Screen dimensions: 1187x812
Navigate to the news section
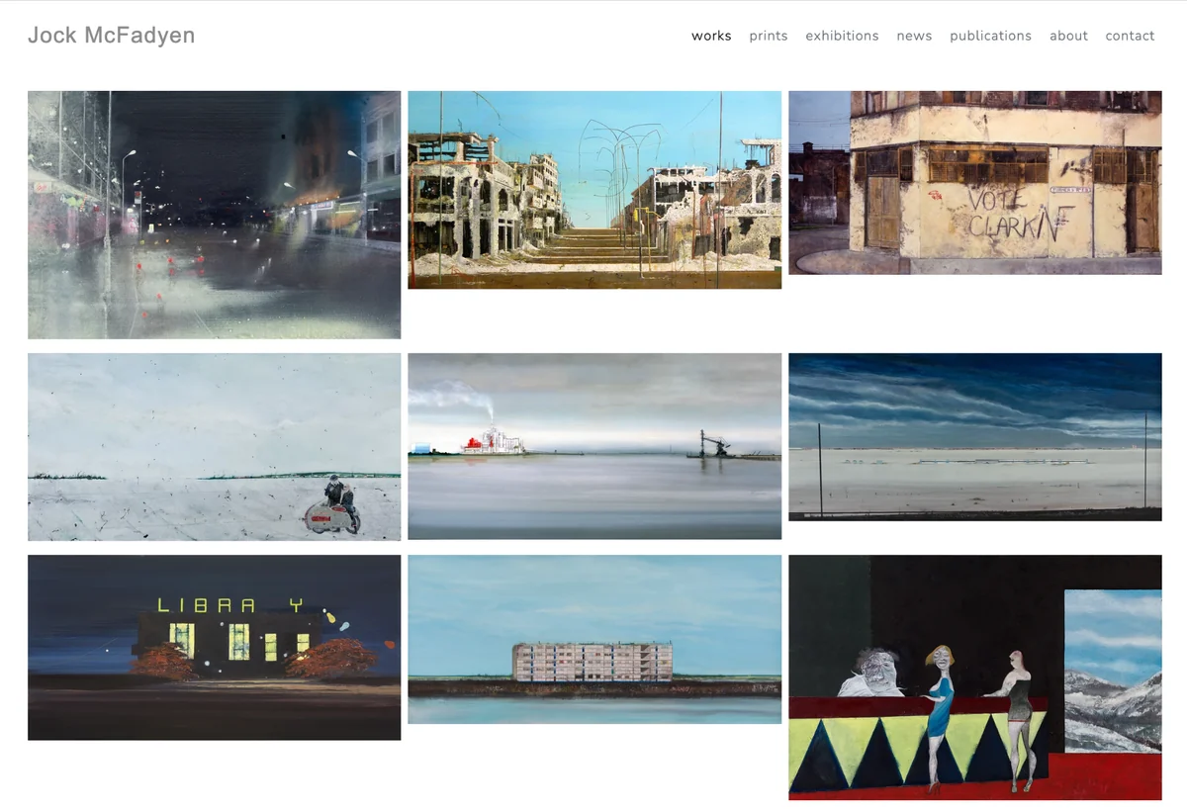[x=914, y=36]
